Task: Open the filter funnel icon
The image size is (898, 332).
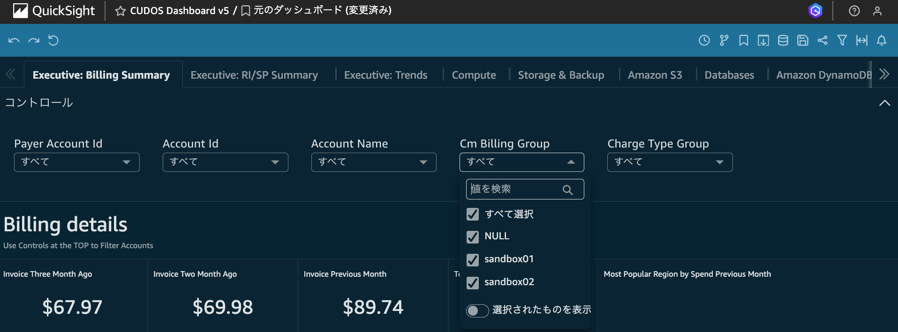Action: point(842,40)
